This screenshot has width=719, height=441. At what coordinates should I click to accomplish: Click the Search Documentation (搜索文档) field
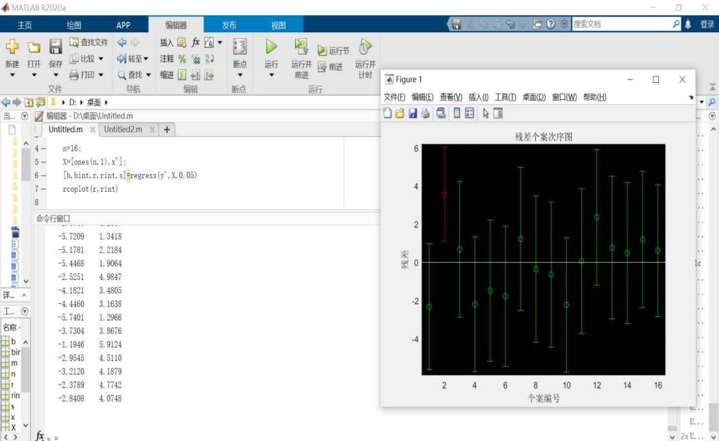click(x=620, y=25)
